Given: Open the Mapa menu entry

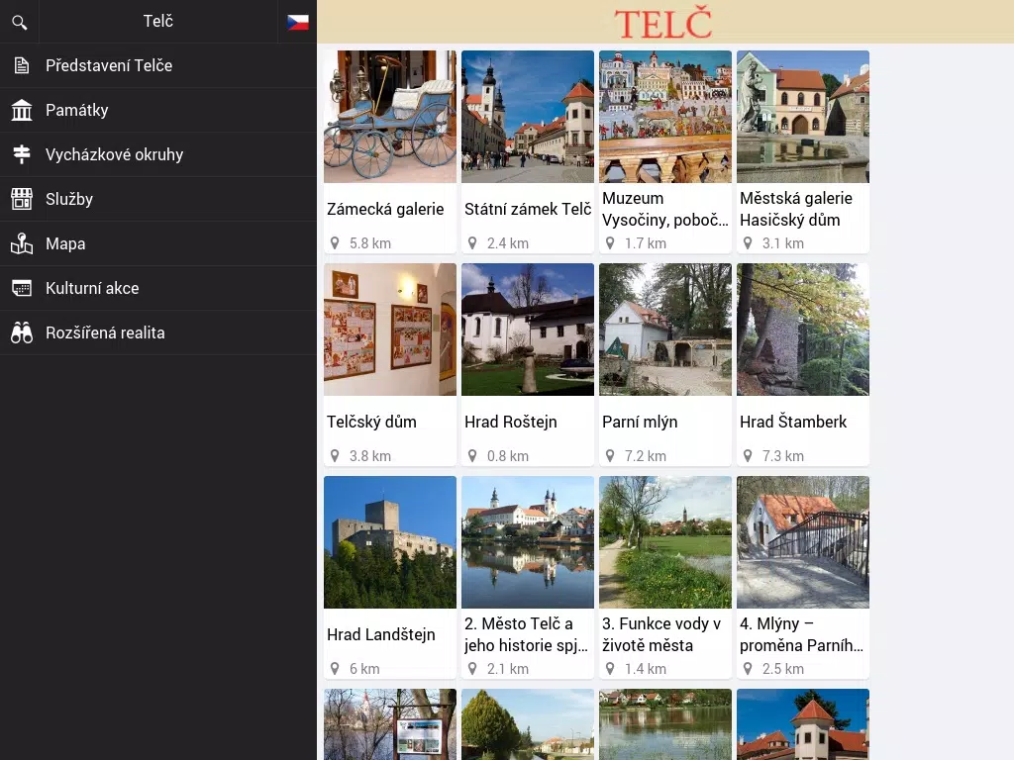Looking at the screenshot, I should coord(158,243).
